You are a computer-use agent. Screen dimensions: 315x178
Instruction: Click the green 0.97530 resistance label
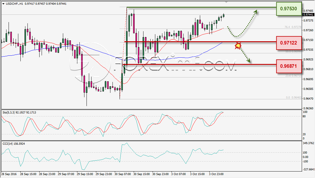[289, 9]
